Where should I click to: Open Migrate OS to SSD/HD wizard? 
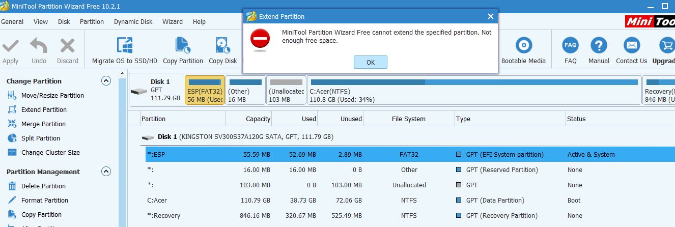click(x=125, y=50)
